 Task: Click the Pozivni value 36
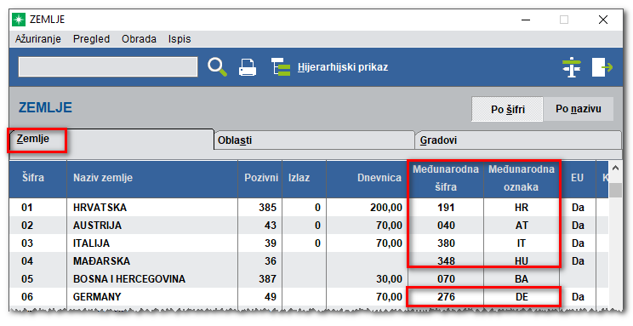[271, 261]
